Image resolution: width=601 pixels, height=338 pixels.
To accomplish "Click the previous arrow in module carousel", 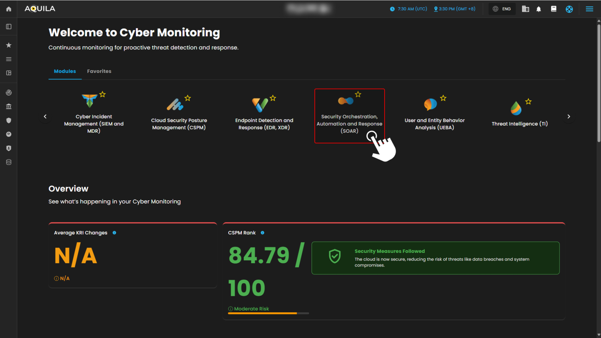I will point(45,117).
